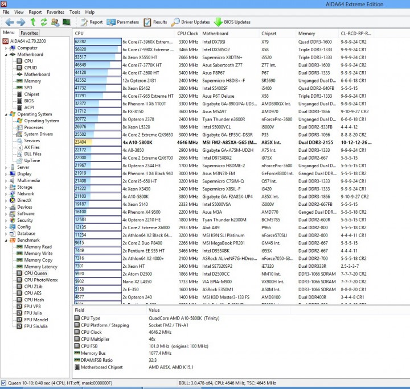The width and height of the screenshot is (410, 389).
Task: Click the CL-RCD-RP-R column header
Action: (355, 34)
